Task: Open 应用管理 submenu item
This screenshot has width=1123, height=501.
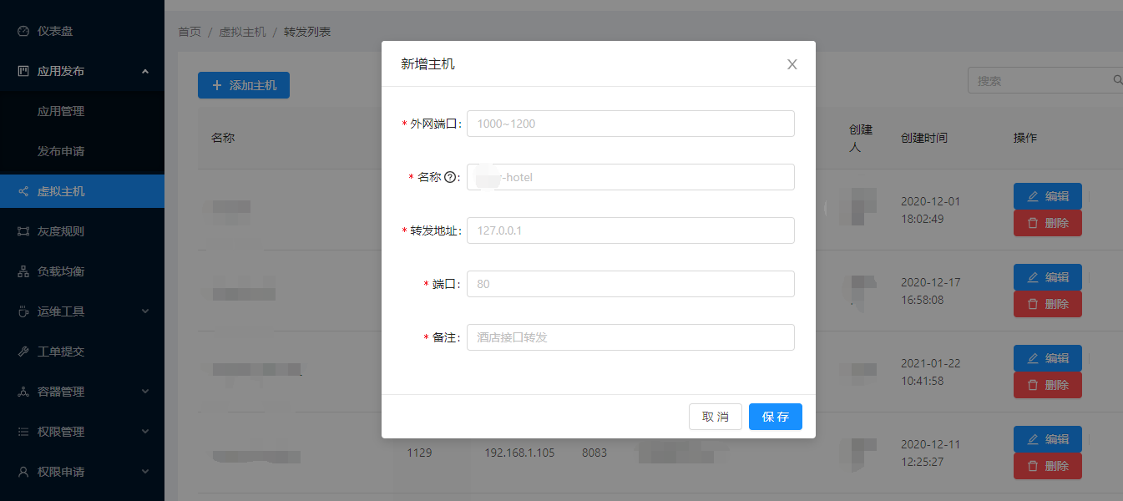Action: (82, 111)
